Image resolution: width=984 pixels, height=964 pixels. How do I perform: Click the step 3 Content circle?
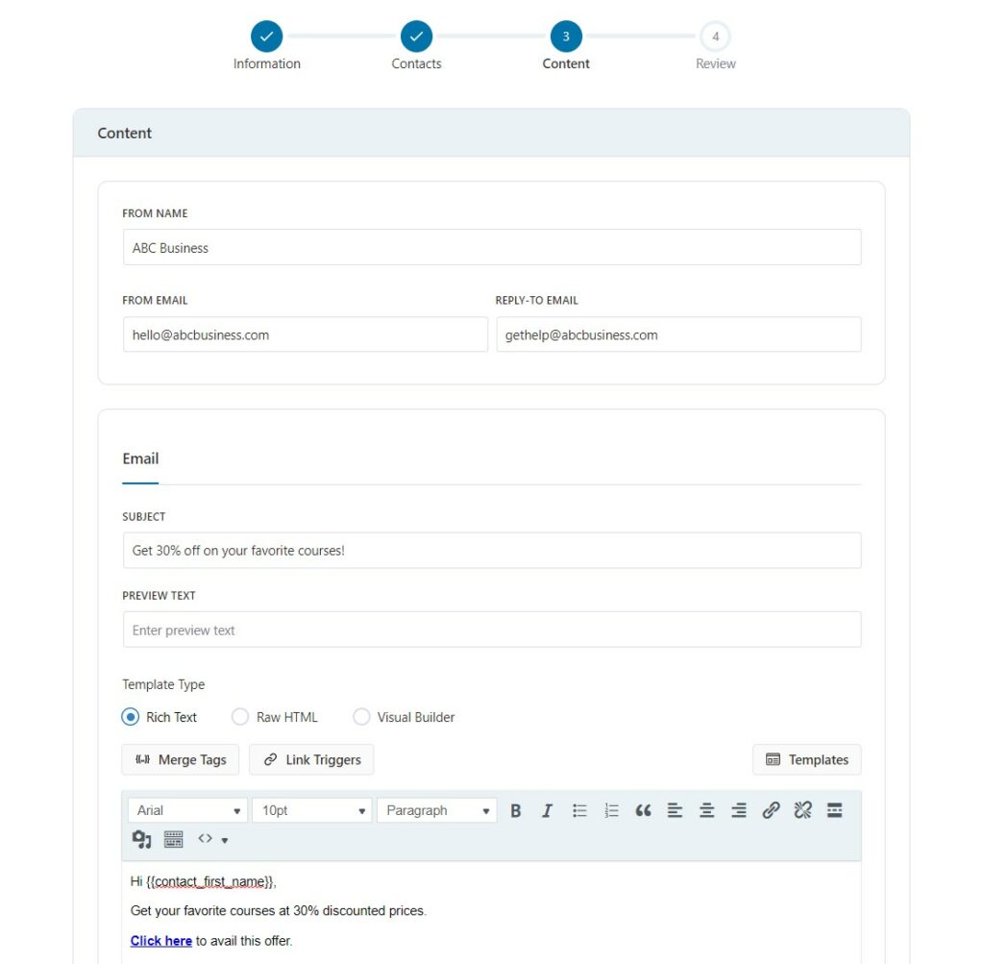566,37
